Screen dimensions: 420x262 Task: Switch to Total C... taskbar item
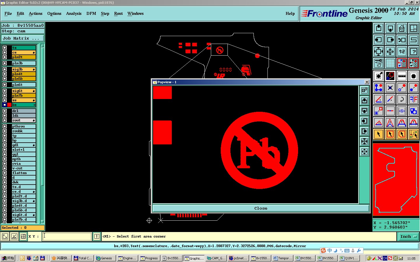[83, 258]
